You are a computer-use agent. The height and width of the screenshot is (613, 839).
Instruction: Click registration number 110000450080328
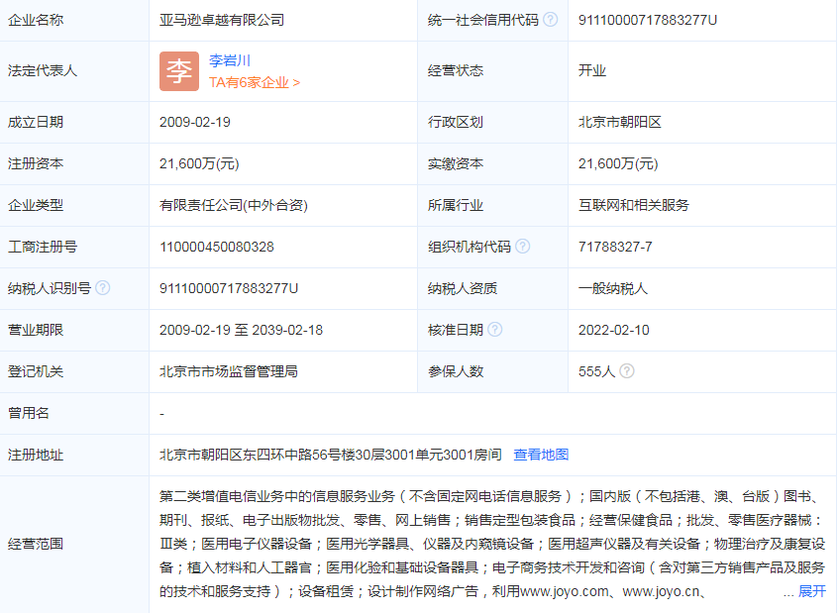coord(217,247)
